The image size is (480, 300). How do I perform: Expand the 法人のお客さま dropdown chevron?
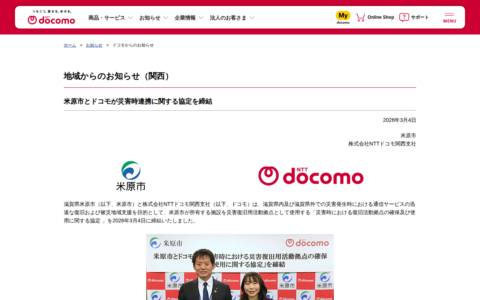[x=252, y=18]
